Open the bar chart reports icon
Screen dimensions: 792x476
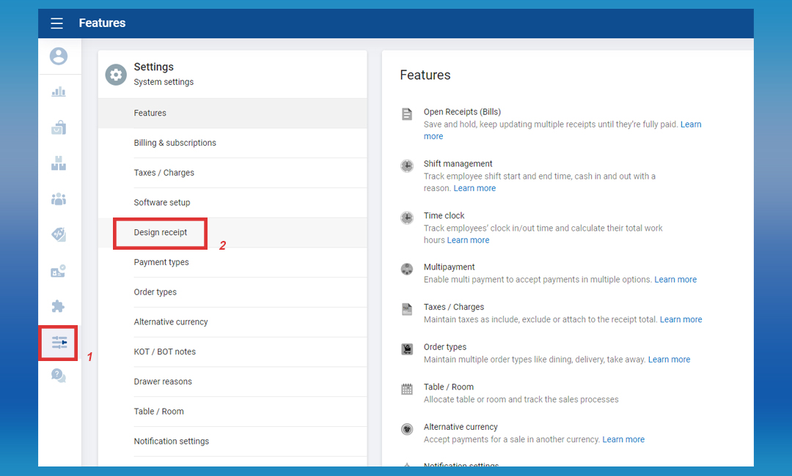click(59, 92)
